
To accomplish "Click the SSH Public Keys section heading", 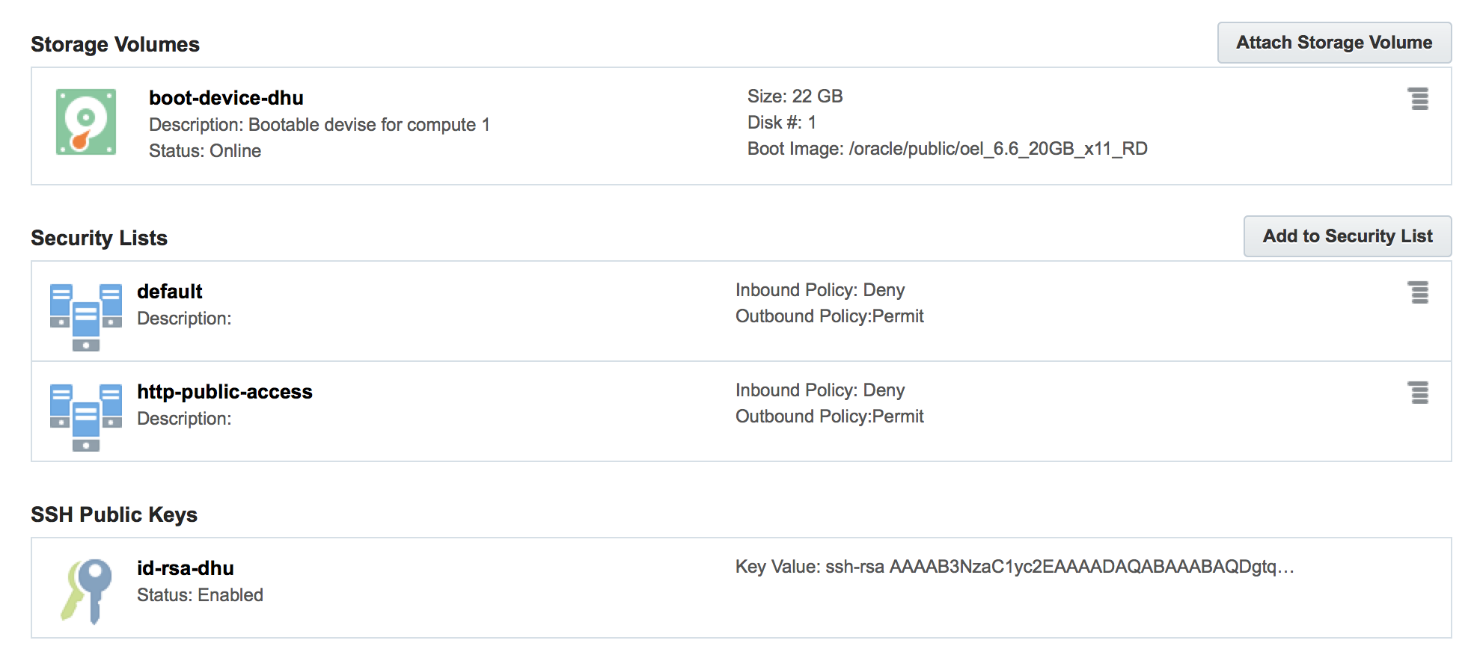I will [114, 515].
